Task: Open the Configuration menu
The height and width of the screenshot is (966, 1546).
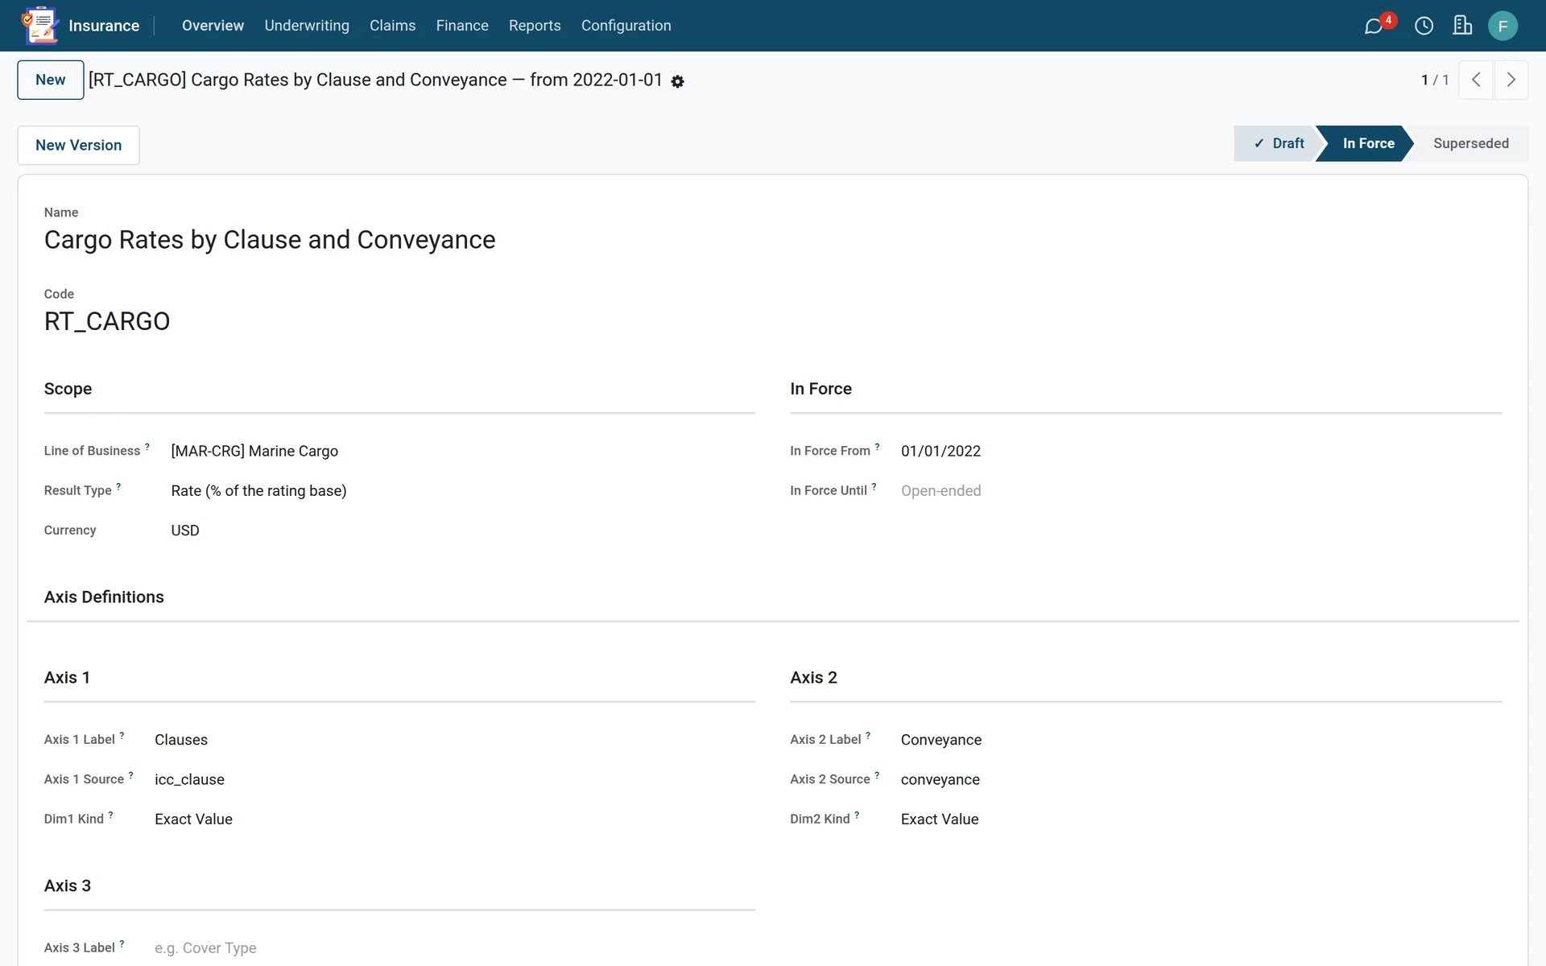Action: (626, 26)
